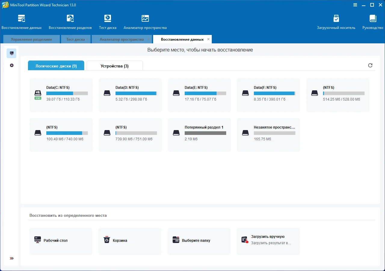
Task: Click Выберите папку button
Action: pos(199,241)
